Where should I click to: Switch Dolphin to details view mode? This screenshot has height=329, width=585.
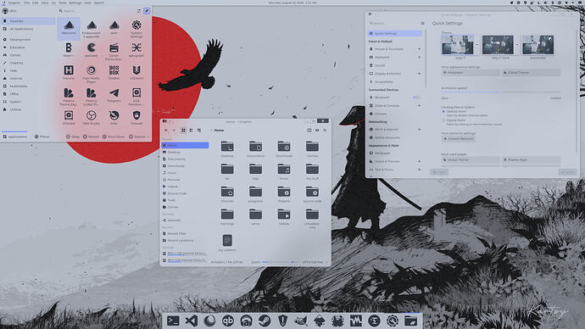(199, 131)
